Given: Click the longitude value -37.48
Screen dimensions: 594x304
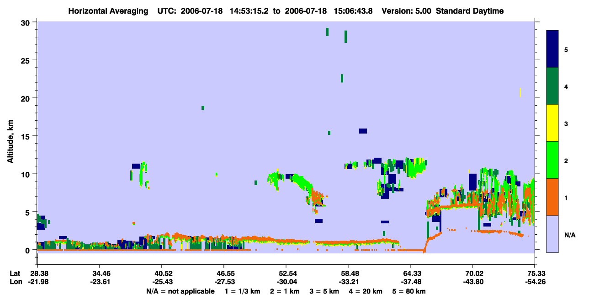Looking at the screenshot, I should click(410, 282).
